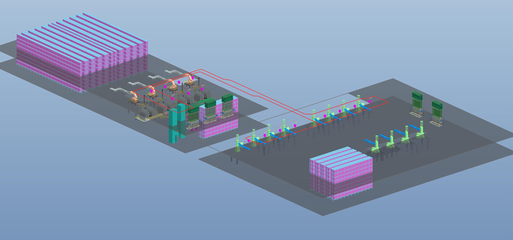Select the frontmost orange robot arm
This screenshot has height=240, width=513.
click(133, 97)
